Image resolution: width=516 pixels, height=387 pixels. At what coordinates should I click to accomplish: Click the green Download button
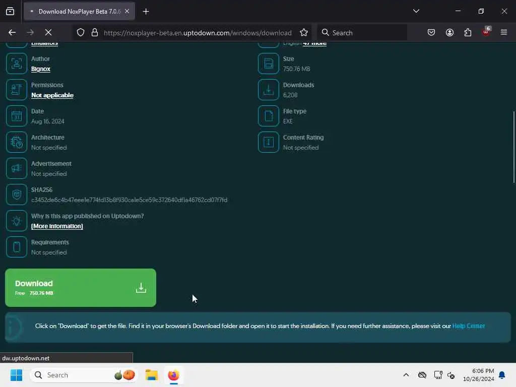coord(81,288)
